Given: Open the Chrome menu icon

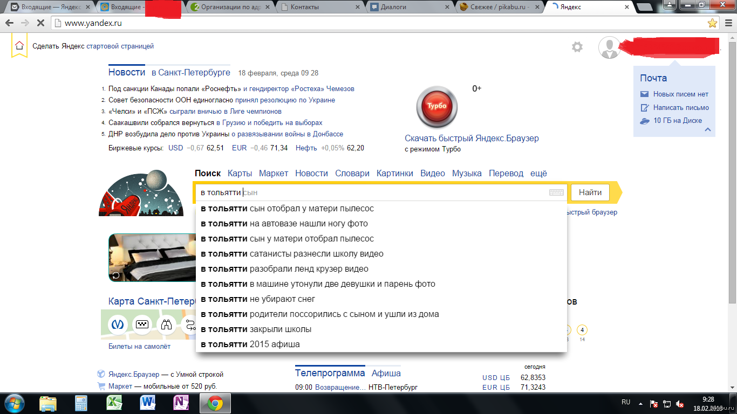Looking at the screenshot, I should (727, 23).
